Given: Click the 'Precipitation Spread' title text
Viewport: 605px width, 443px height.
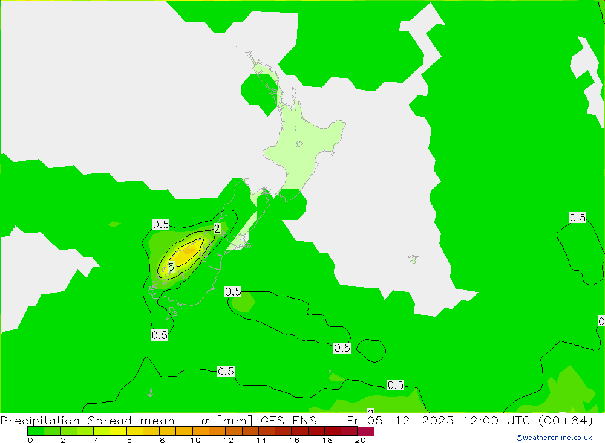Looking at the screenshot, I should pos(66,420).
